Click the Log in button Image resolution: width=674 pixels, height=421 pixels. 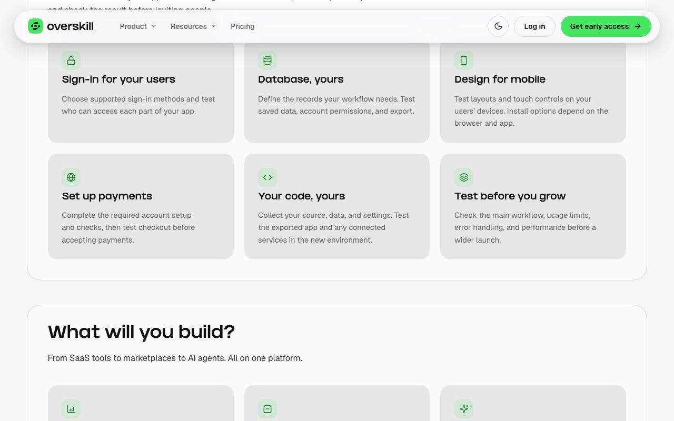pos(534,26)
